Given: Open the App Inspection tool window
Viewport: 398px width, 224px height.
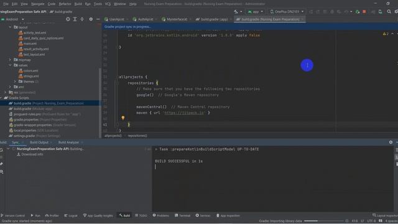Looking at the screenshot, I should point(228,216).
